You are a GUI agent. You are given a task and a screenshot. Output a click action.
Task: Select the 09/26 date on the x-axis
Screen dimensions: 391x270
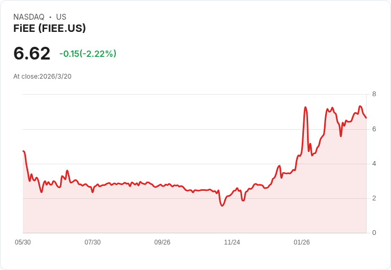pyautogui.click(x=162, y=242)
